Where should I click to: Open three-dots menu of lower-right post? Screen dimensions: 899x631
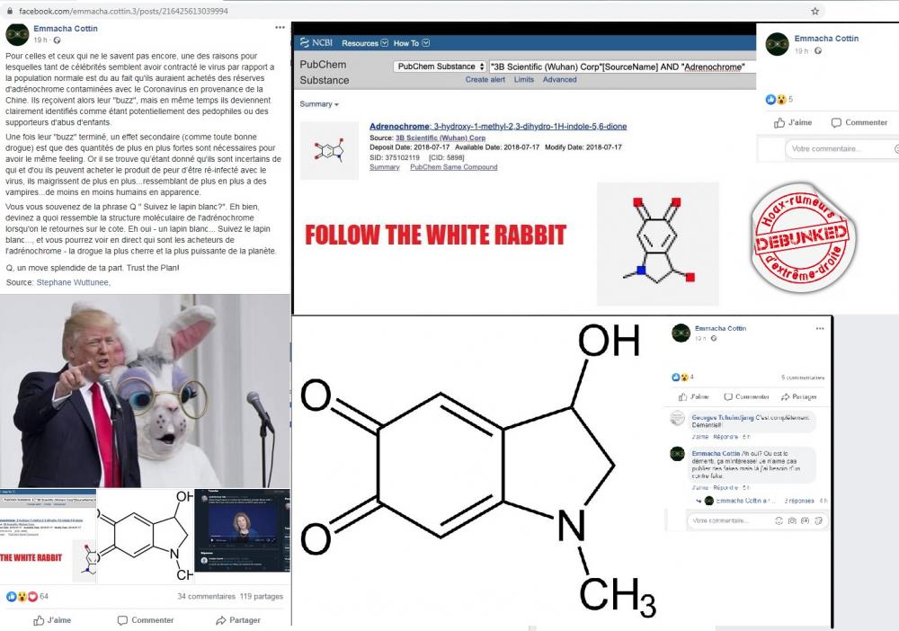click(x=820, y=328)
